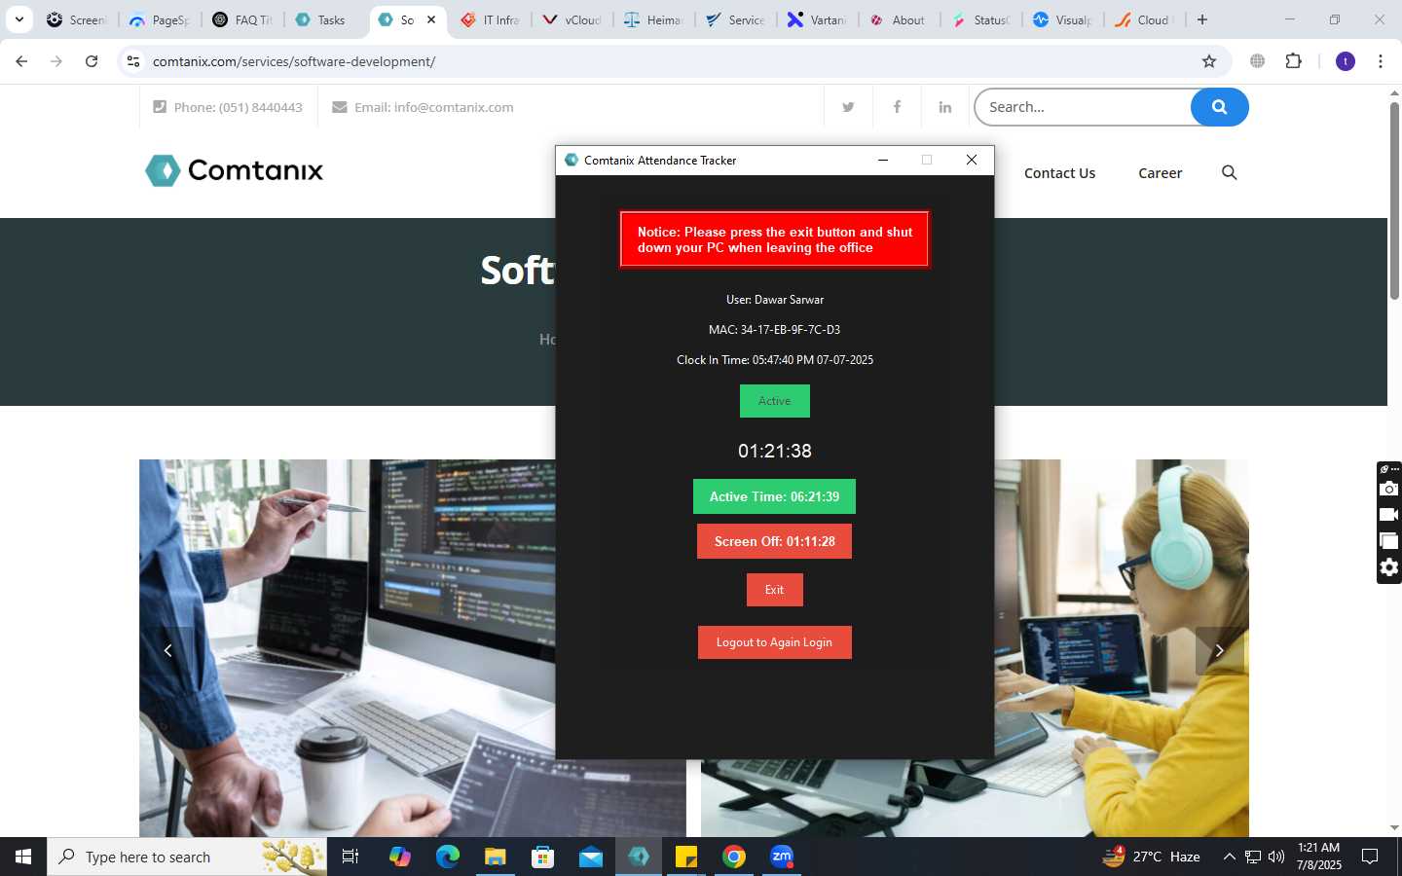Click the red Exit button

pyautogui.click(x=774, y=590)
